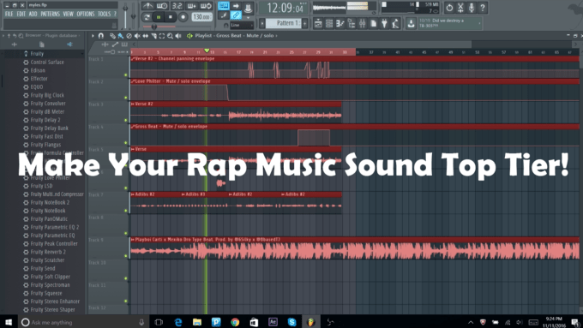
Task: Open undo history circular arrow icon
Action: pos(449,8)
